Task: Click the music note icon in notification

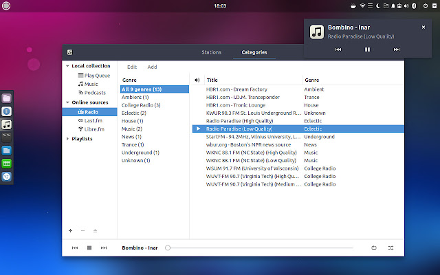Action: point(317,32)
